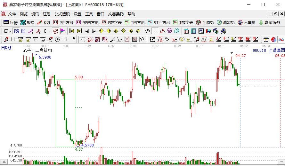Image resolution: width=285 pixels, height=166 pixels.
Task: Open the calendar date icon
Action: point(186,31)
